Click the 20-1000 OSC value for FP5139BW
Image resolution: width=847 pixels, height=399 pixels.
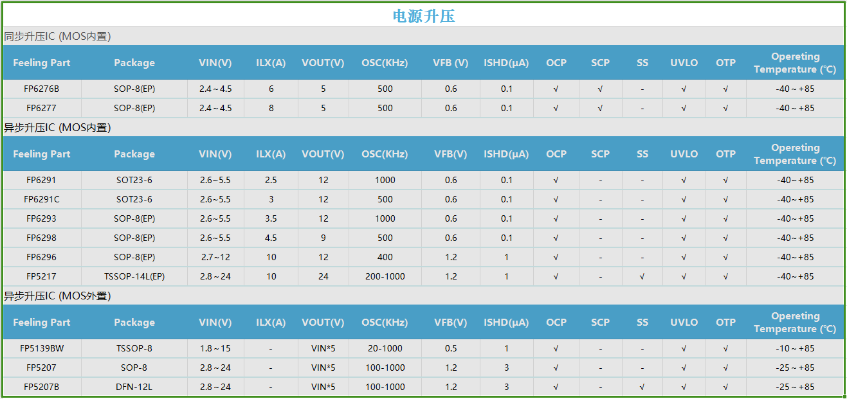[x=385, y=348]
